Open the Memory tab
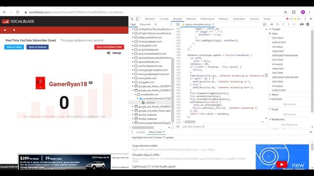This screenshot has height=176, width=314. tap(224, 19)
